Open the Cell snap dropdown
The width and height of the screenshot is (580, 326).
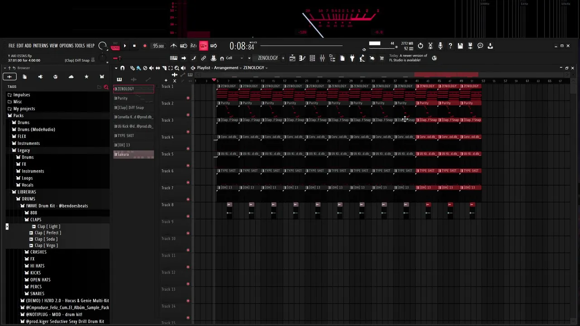click(x=235, y=58)
